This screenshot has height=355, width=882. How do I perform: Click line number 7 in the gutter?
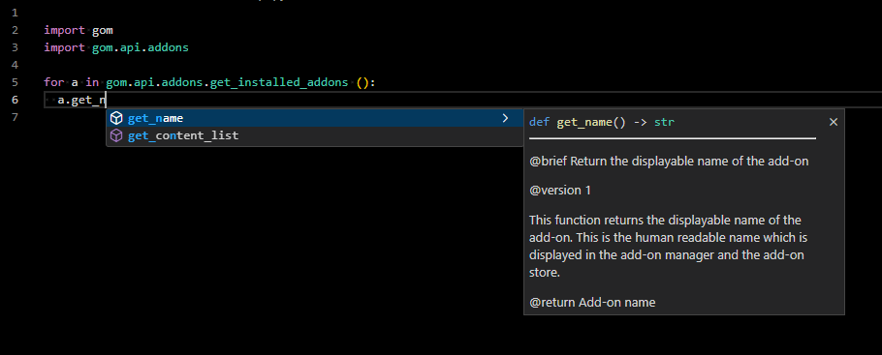15,117
